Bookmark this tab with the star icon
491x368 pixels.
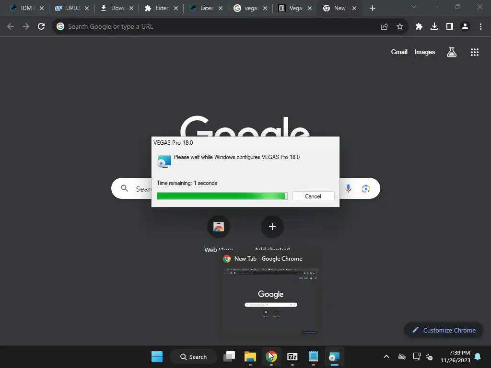[399, 27]
